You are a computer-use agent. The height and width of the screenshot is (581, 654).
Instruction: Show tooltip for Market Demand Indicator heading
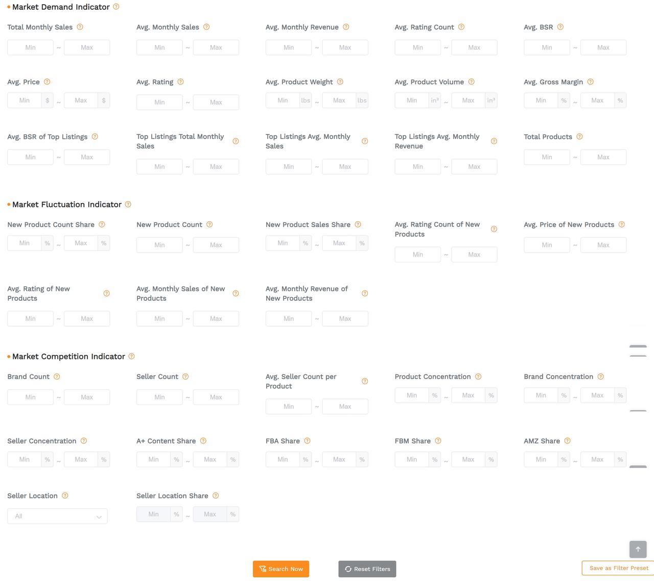pos(116,7)
